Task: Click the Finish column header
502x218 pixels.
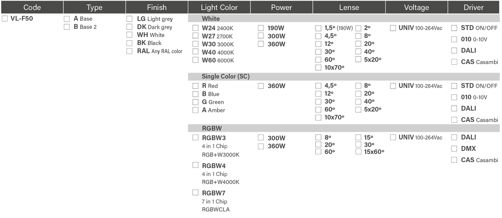Action: pos(157,7)
